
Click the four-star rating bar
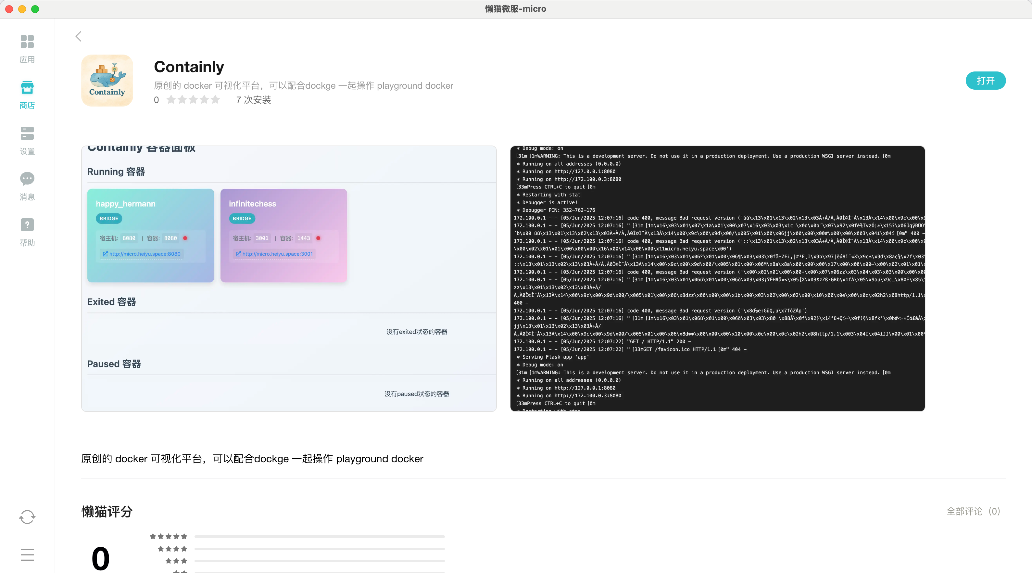coord(319,549)
